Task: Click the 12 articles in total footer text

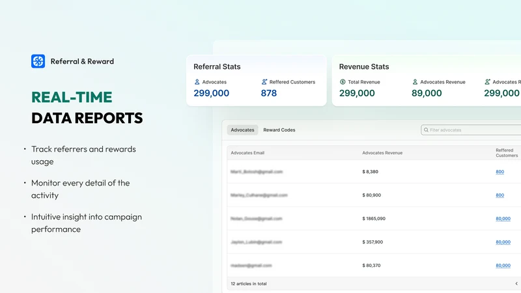Action: pyautogui.click(x=249, y=284)
